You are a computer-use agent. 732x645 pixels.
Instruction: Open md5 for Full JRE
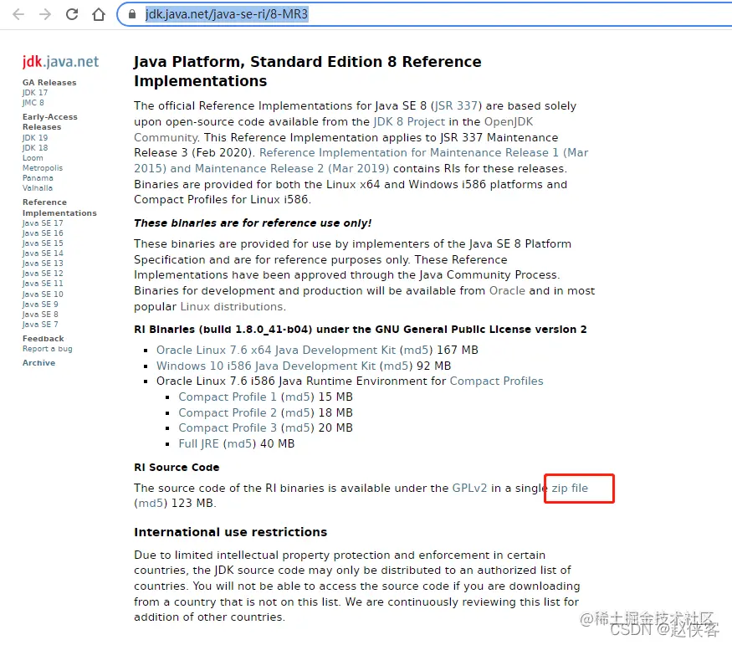point(239,444)
